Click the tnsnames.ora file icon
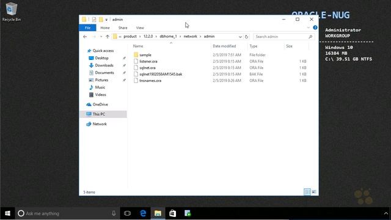 pos(136,80)
